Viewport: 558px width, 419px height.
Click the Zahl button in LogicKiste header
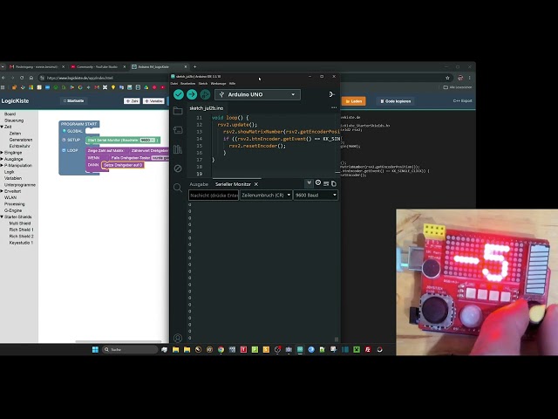coord(132,101)
